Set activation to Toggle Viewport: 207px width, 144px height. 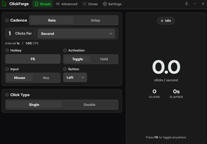point(77,59)
